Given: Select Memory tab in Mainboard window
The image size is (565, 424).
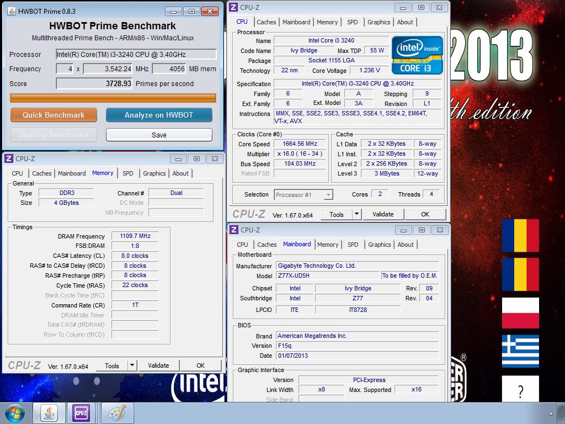Looking at the screenshot, I should 328,245.
